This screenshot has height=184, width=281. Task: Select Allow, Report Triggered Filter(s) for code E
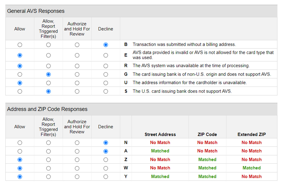[x=48, y=55]
